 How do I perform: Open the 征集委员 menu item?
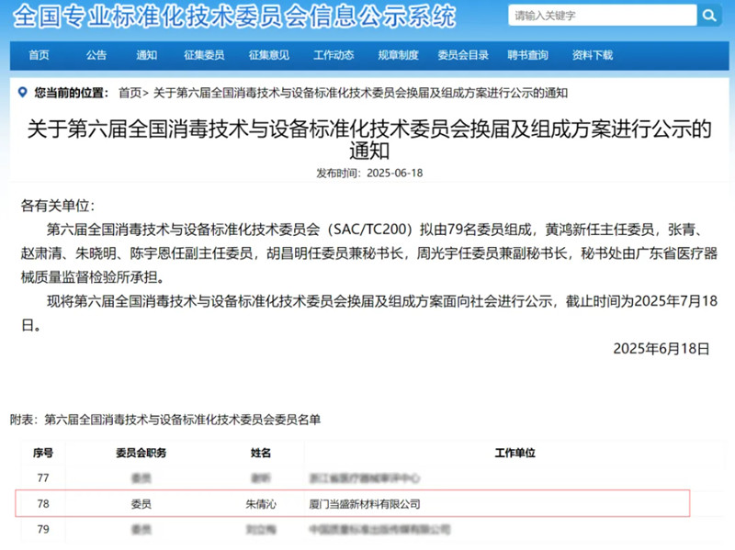pos(206,55)
